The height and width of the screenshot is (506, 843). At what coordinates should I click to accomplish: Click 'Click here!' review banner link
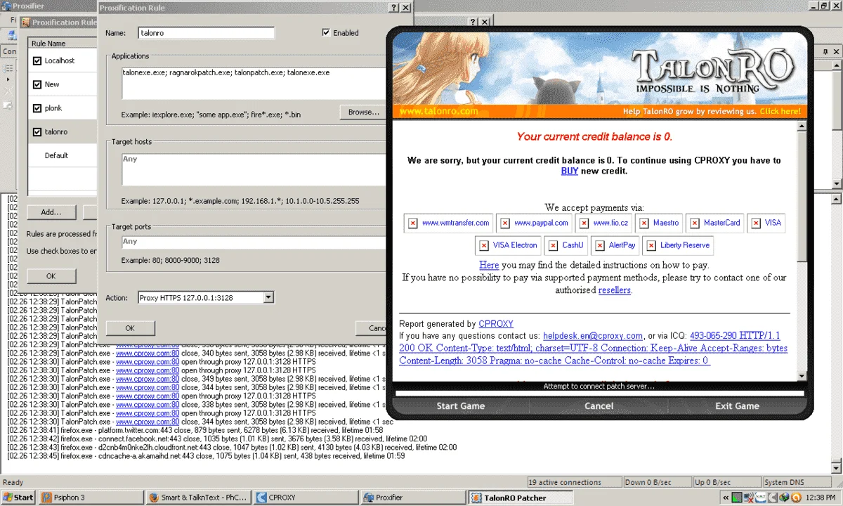[780, 111]
